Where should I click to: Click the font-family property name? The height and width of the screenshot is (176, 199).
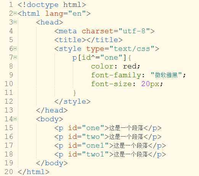pos(116,75)
